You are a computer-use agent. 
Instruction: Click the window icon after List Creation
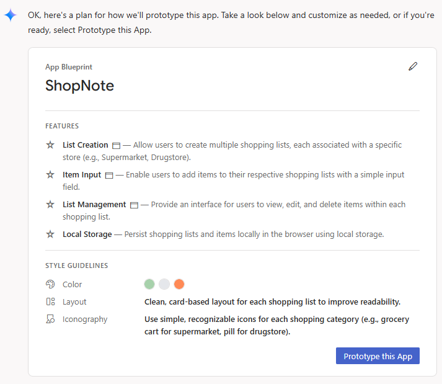(116, 146)
